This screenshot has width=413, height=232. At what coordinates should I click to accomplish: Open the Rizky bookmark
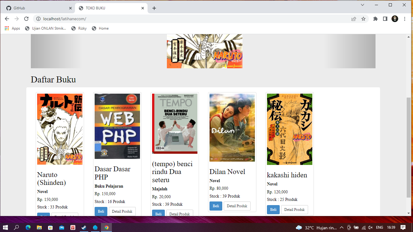(79, 28)
